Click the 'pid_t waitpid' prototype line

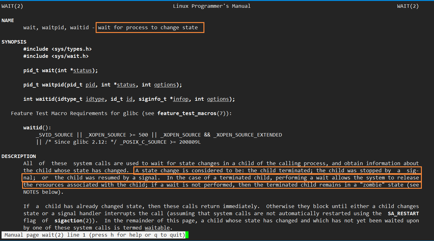click(x=103, y=85)
